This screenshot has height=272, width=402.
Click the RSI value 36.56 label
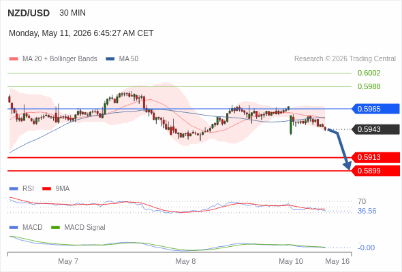pyautogui.click(x=367, y=211)
